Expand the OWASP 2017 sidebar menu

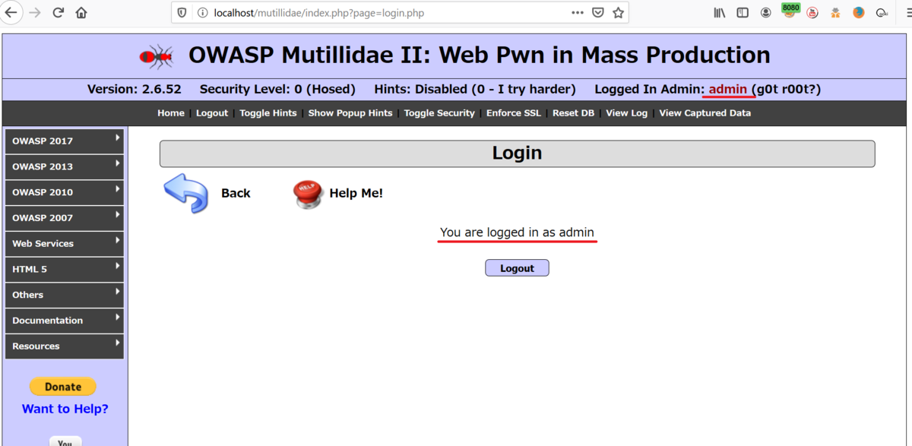[65, 141]
